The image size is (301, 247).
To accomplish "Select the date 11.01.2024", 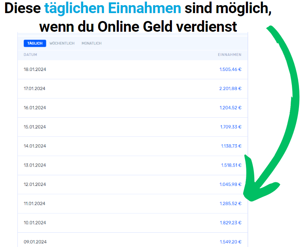I will click(34, 203).
